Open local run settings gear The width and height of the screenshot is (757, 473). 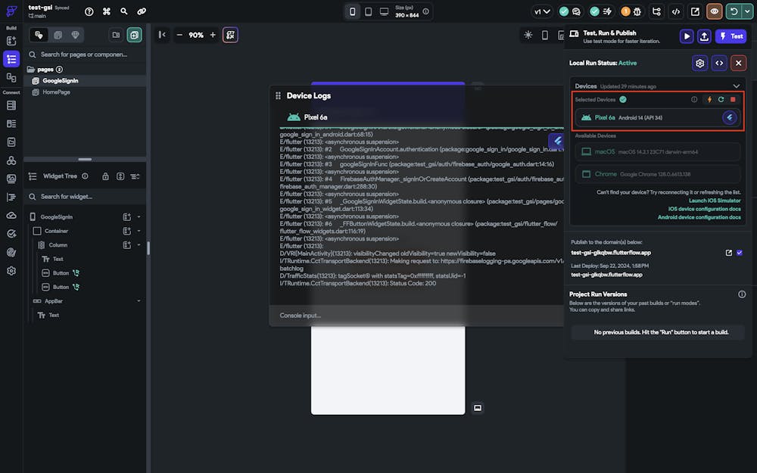pyautogui.click(x=700, y=64)
